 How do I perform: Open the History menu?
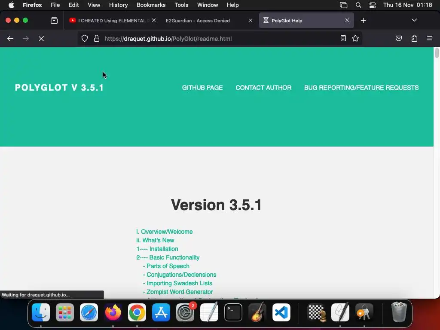(x=118, y=5)
